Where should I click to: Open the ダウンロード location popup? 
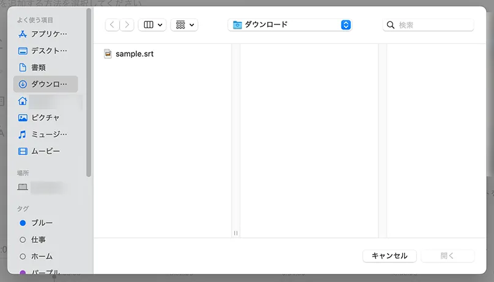click(290, 24)
